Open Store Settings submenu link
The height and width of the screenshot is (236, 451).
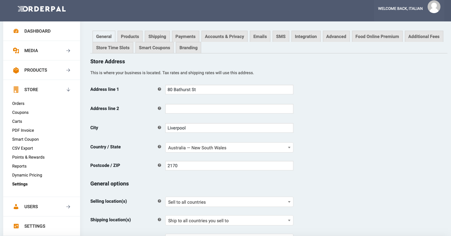[20, 184]
